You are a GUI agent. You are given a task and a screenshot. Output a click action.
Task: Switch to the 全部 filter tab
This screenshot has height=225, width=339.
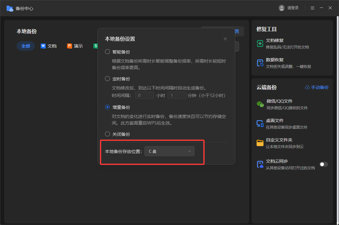coord(26,46)
